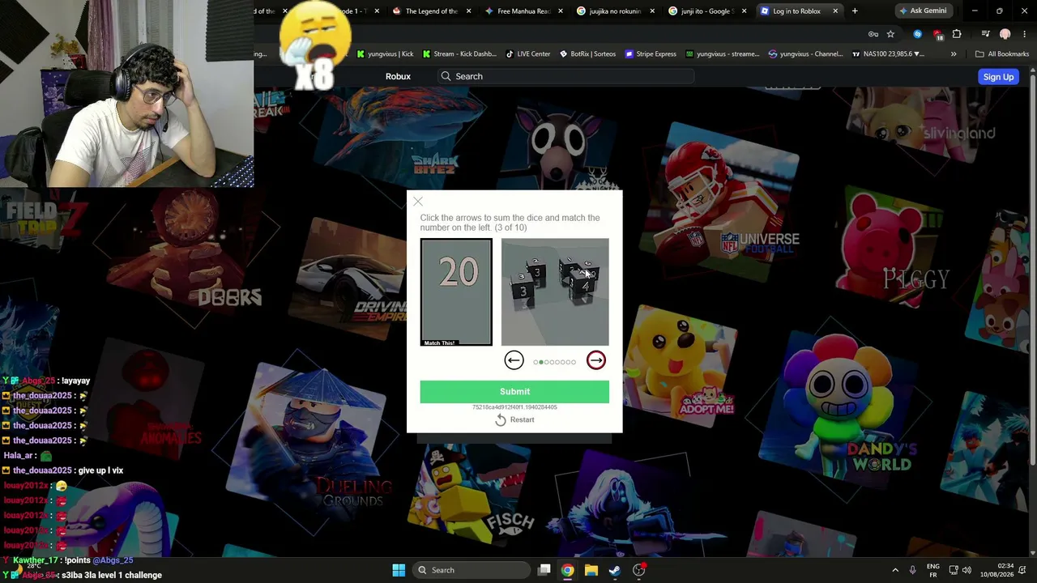Open the Robux page link
Image resolution: width=1037 pixels, height=583 pixels.
point(398,76)
